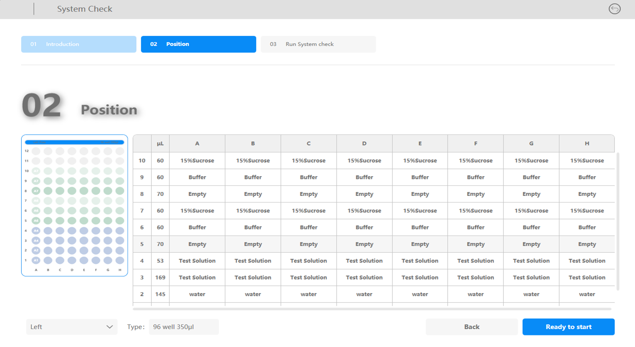
Task: Click the horizontal scrollbar under the table
Action: (372, 309)
